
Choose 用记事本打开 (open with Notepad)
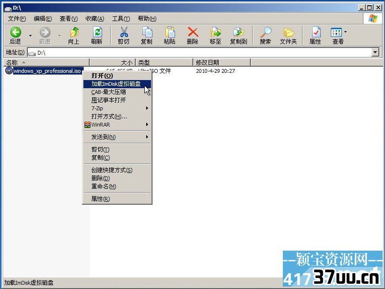117,100
